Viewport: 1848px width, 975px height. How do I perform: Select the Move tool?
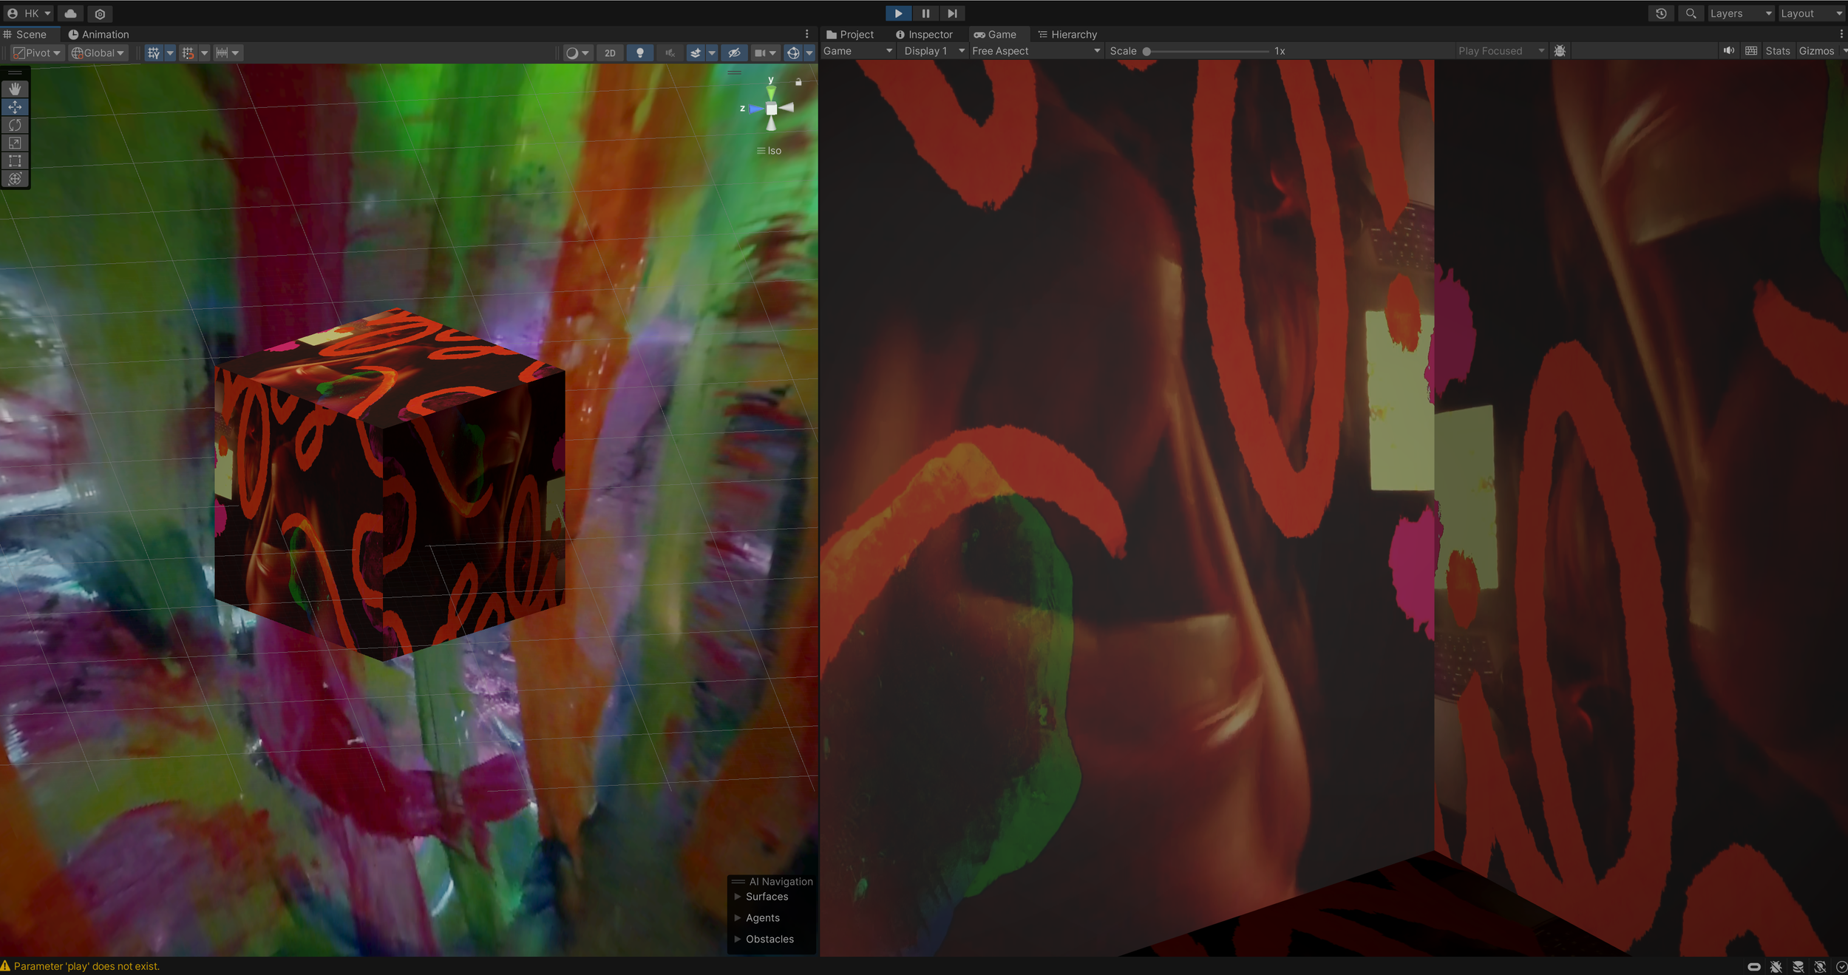(x=15, y=107)
